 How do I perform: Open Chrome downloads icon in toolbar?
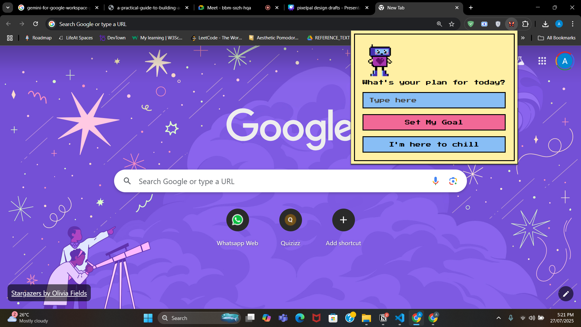point(545,24)
